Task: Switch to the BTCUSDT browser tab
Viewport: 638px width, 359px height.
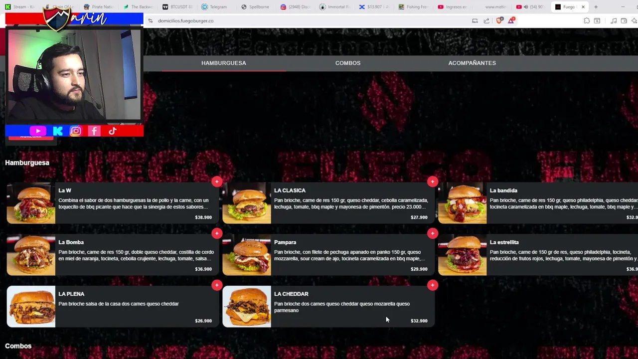Action: pos(177,7)
